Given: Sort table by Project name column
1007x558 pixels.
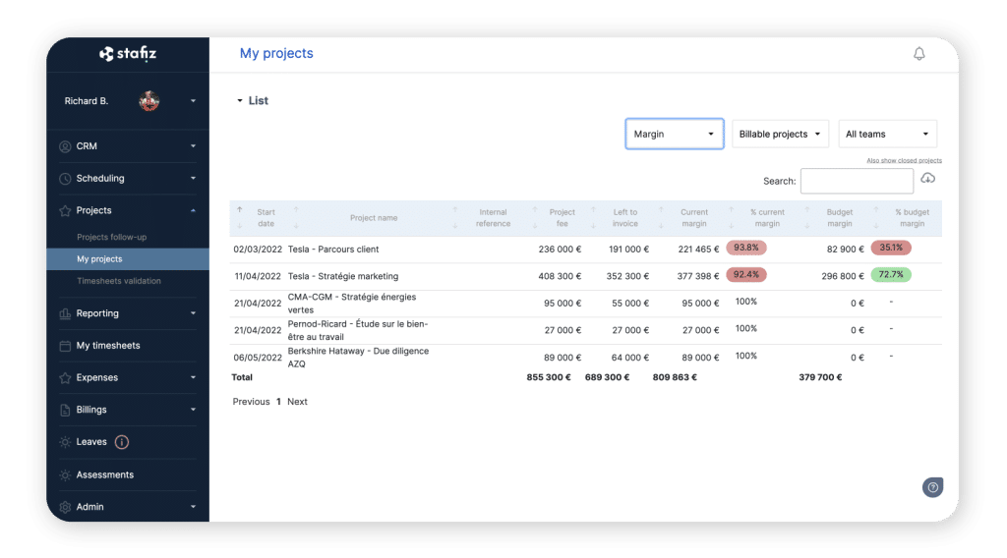Looking at the screenshot, I should point(374,218).
